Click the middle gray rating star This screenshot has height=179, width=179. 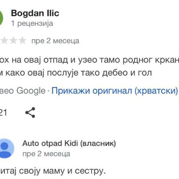(13, 41)
